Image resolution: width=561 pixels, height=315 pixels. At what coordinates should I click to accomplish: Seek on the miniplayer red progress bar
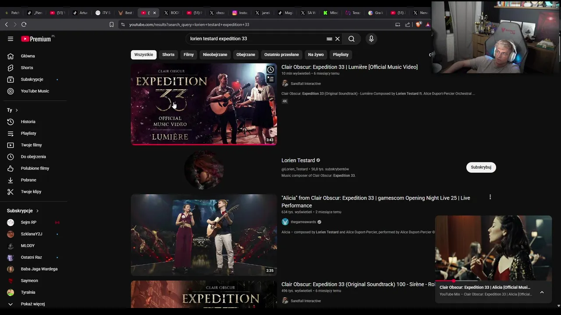(x=494, y=281)
